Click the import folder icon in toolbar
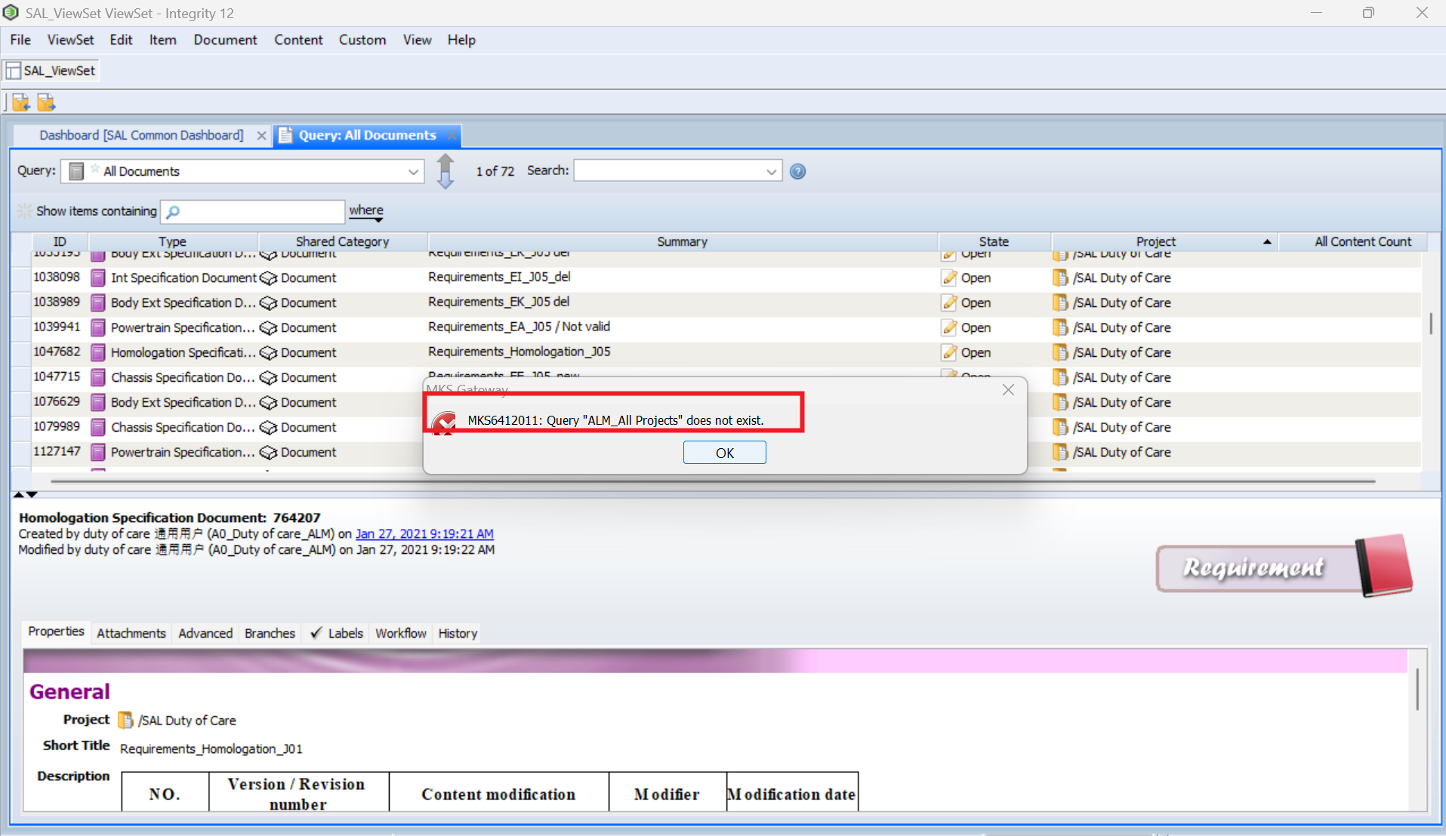Screen dimensions: 1446x836 [x=20, y=103]
